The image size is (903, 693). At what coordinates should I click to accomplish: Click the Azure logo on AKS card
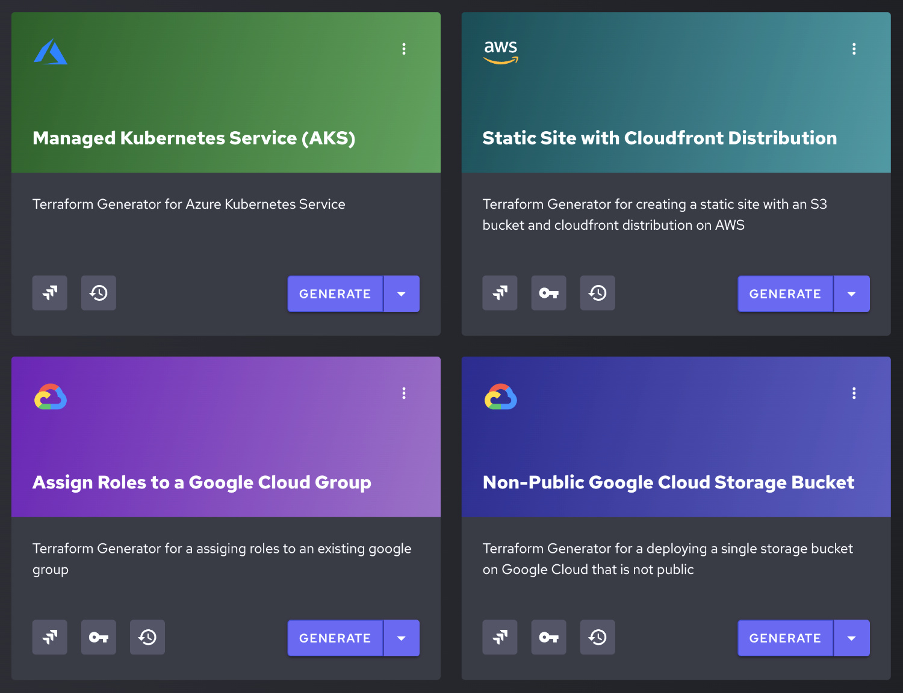pyautogui.click(x=50, y=52)
